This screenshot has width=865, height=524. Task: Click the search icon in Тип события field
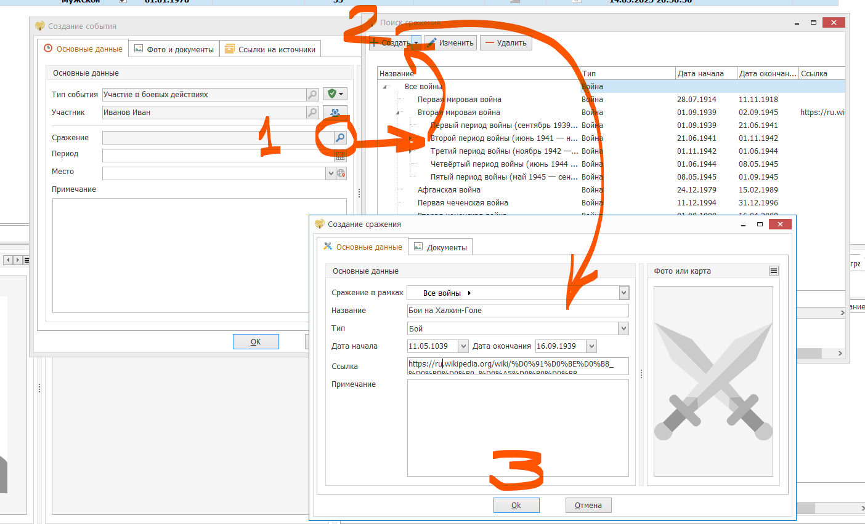click(312, 95)
